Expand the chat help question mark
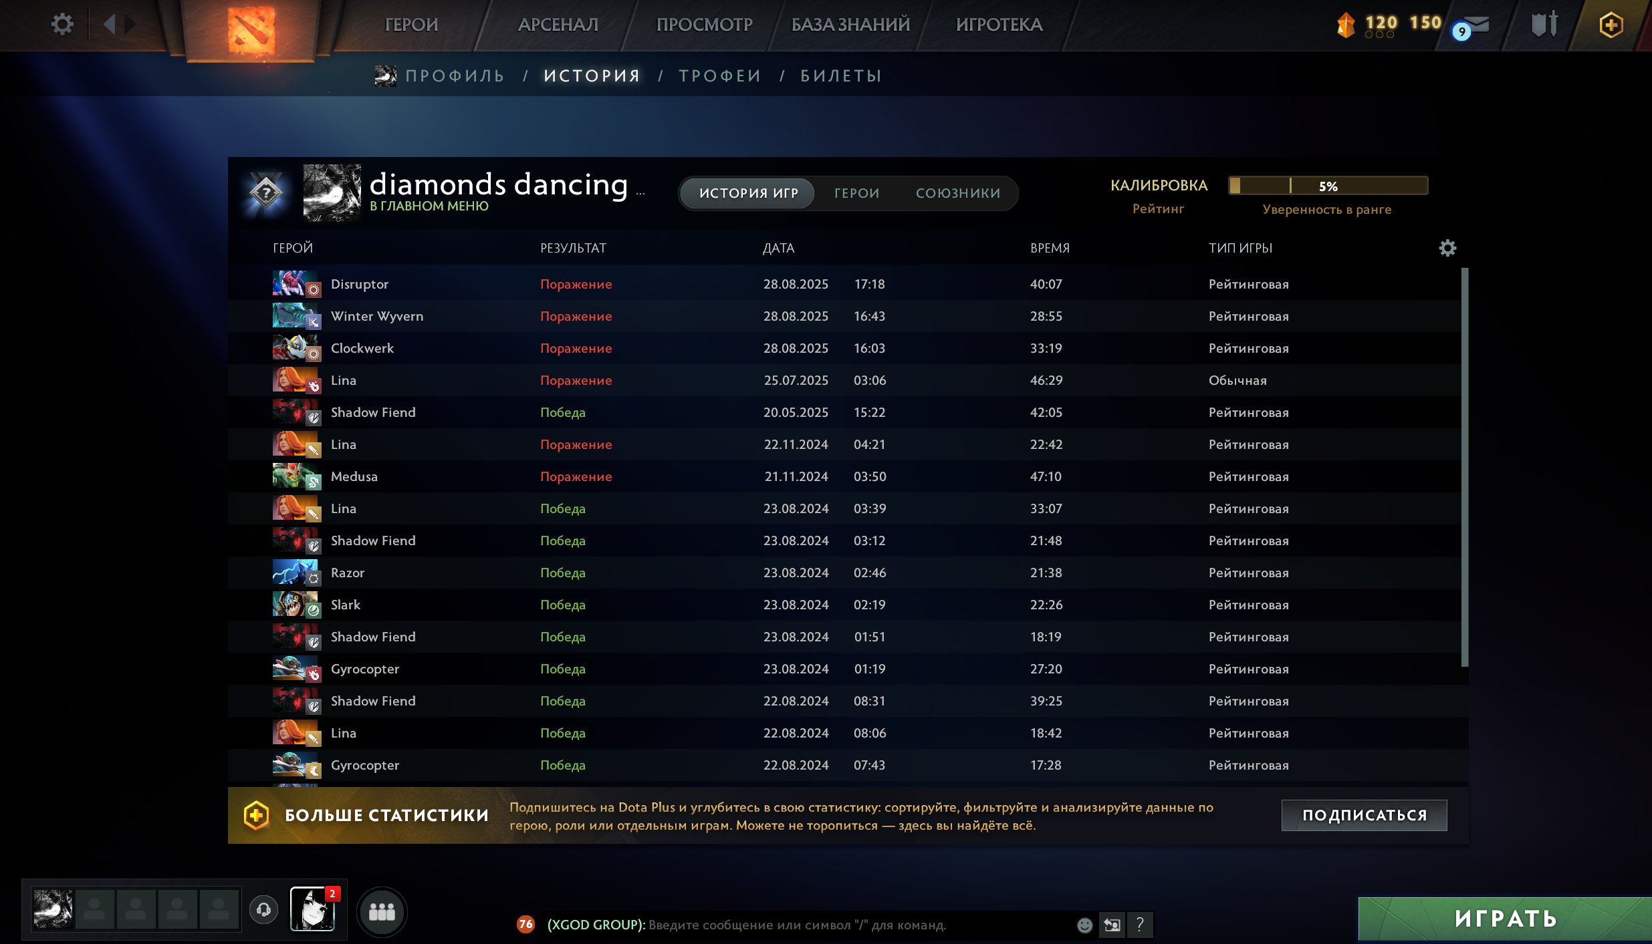 pyautogui.click(x=1140, y=925)
